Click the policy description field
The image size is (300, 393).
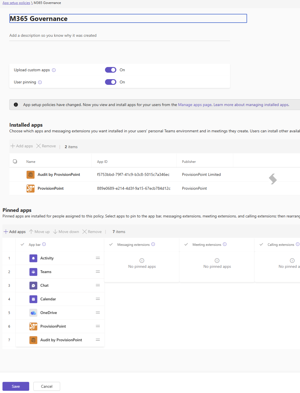[x=120, y=35]
